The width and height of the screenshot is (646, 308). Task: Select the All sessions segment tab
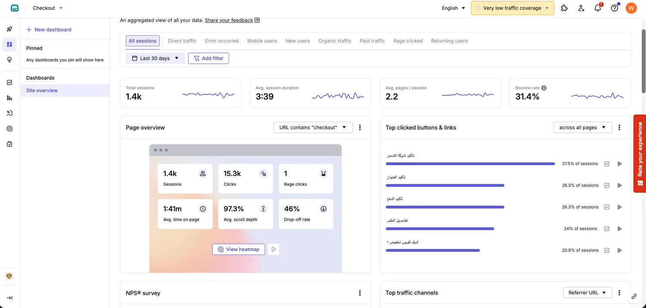point(143,41)
